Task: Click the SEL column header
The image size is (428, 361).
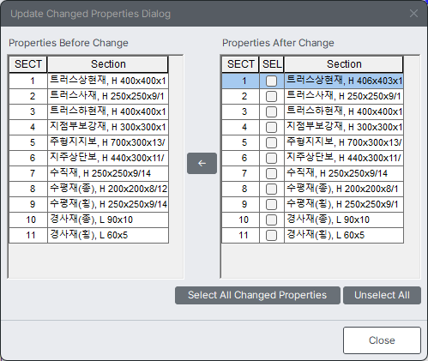Action: pos(272,64)
